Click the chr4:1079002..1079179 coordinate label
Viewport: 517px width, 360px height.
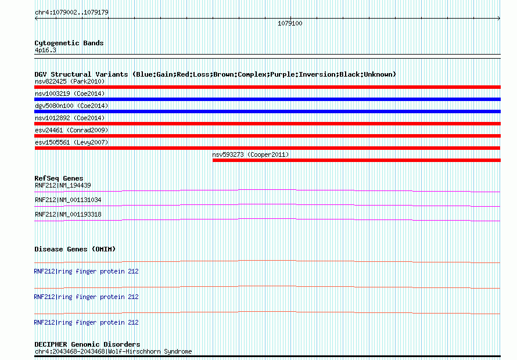click(x=71, y=12)
